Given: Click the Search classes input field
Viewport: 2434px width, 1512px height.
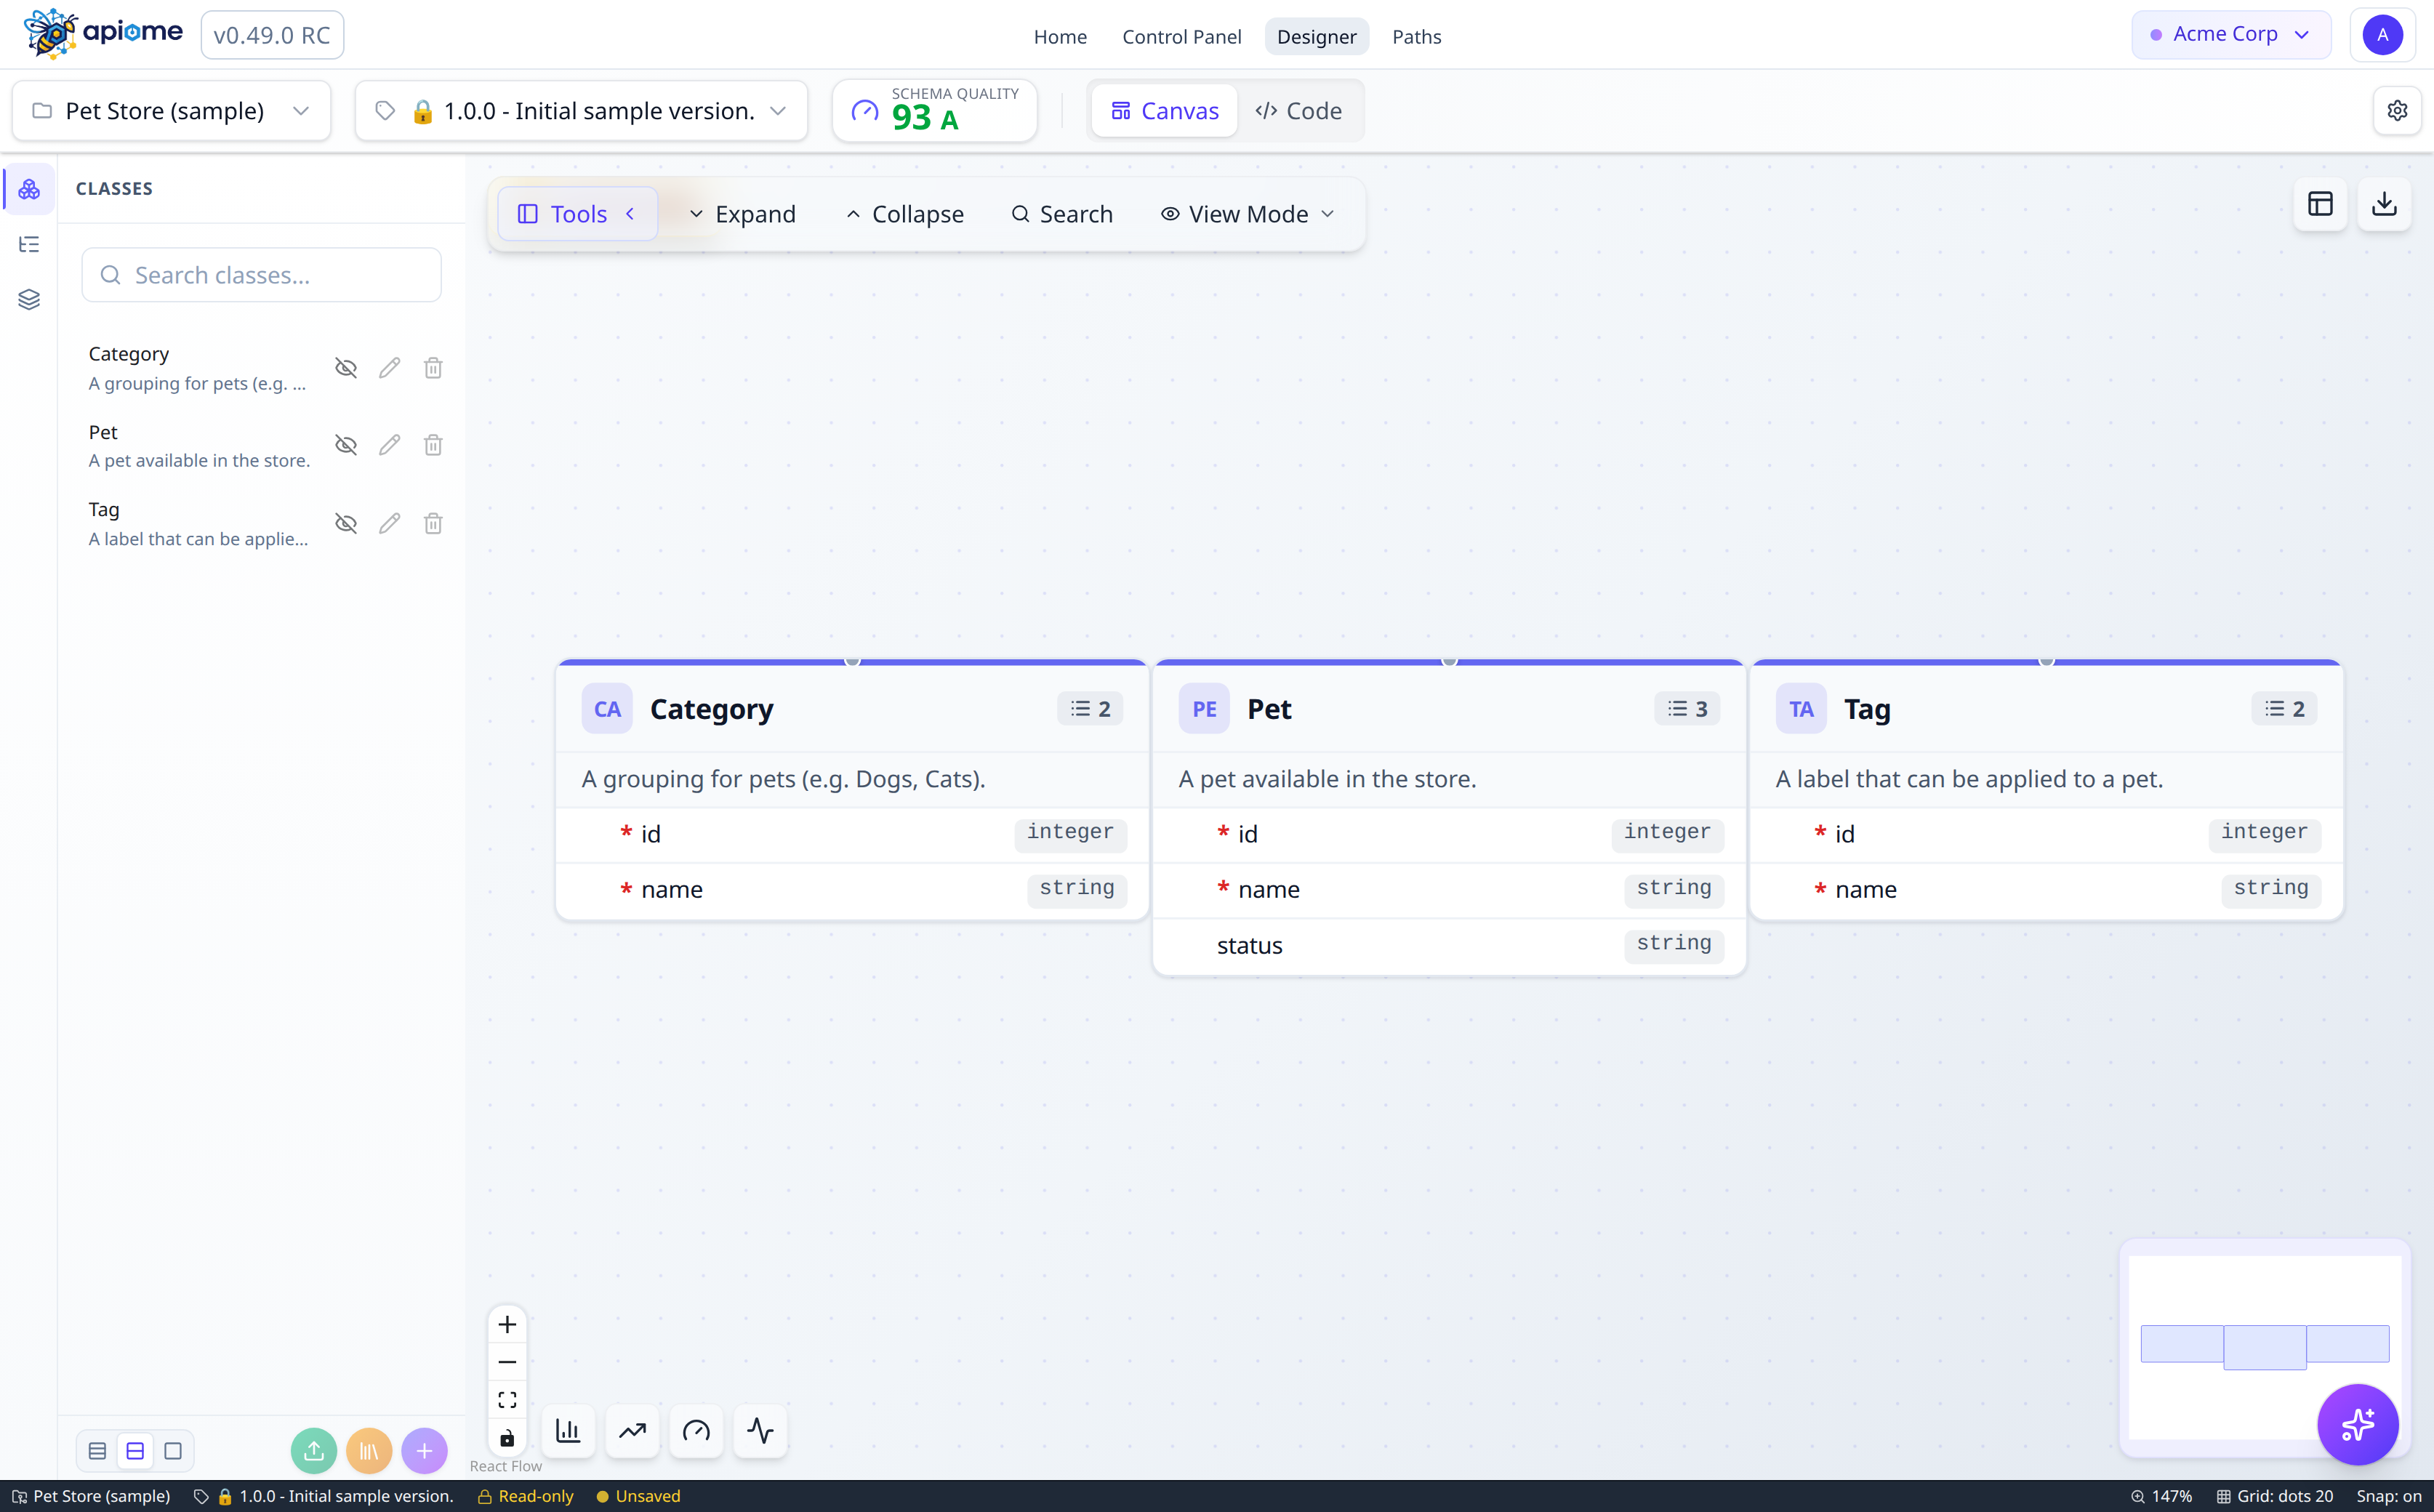Looking at the screenshot, I should (261, 275).
